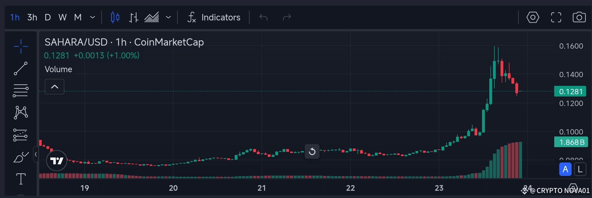Enter fullscreen mode
The width and height of the screenshot is (592, 198).
556,17
